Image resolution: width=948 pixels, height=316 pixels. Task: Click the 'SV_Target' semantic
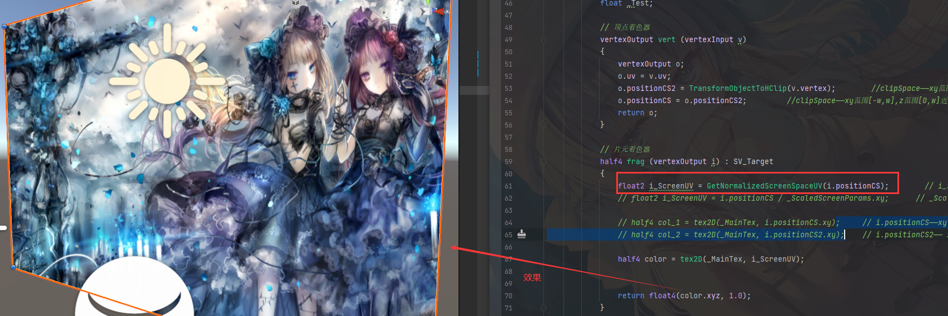point(753,161)
